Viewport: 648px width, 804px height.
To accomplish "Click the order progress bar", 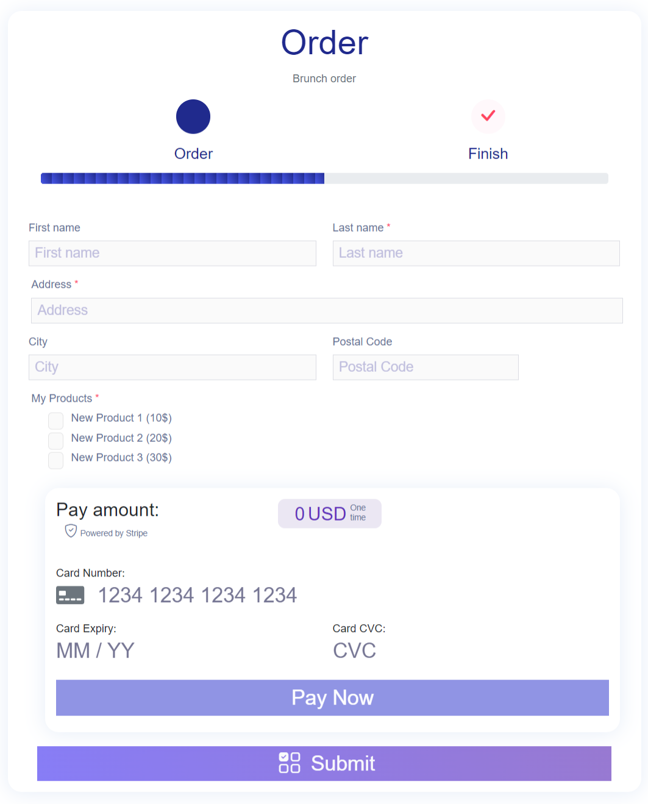I will 324,178.
